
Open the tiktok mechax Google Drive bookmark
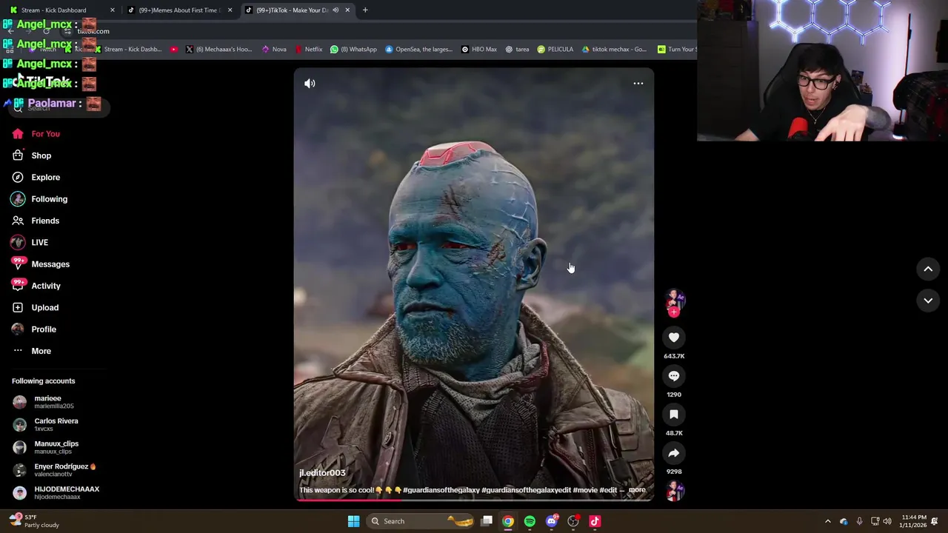tap(614, 50)
